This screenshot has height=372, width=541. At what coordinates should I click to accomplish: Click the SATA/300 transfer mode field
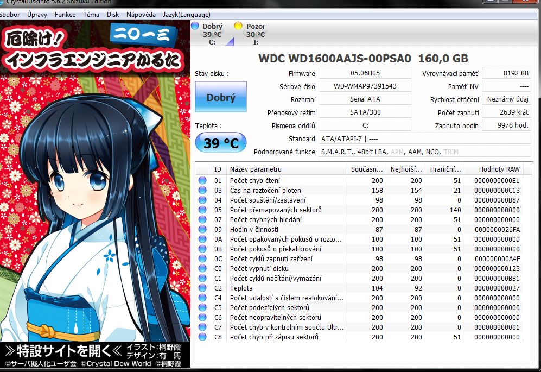[x=365, y=112]
